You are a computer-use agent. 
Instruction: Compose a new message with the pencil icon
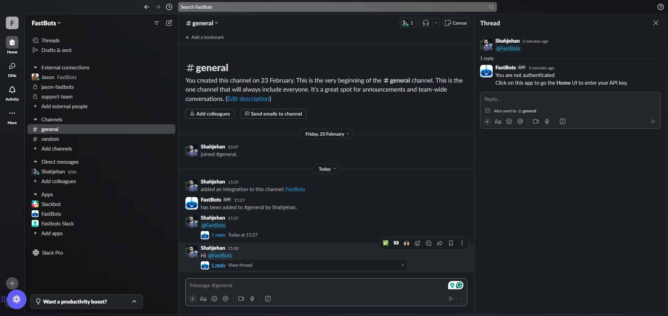(169, 23)
